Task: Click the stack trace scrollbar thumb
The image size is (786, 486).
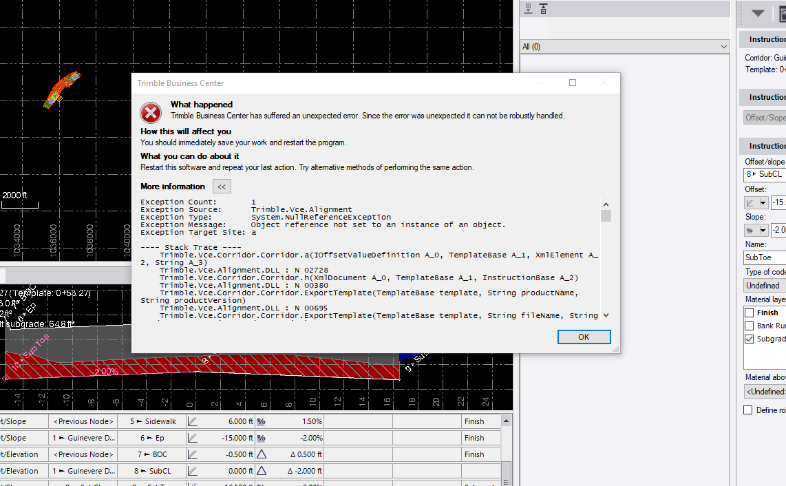Action: pyautogui.click(x=606, y=215)
